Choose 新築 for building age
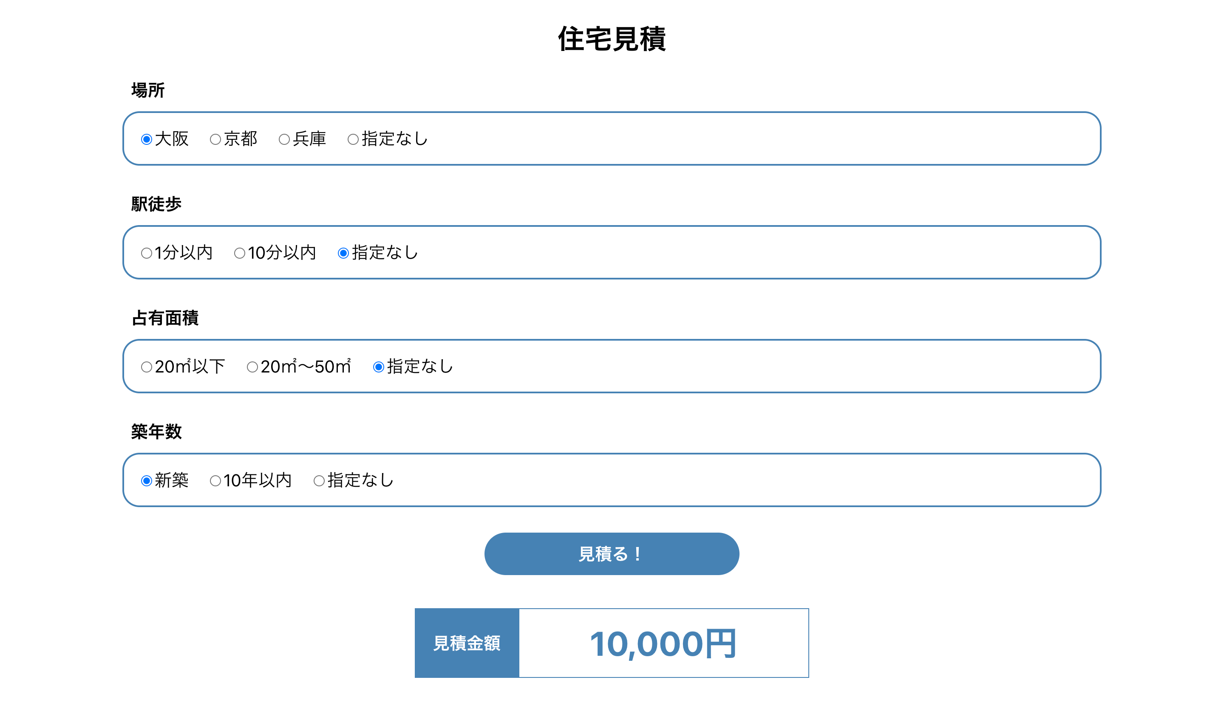Viewport: 1224px width, 711px height. point(146,481)
